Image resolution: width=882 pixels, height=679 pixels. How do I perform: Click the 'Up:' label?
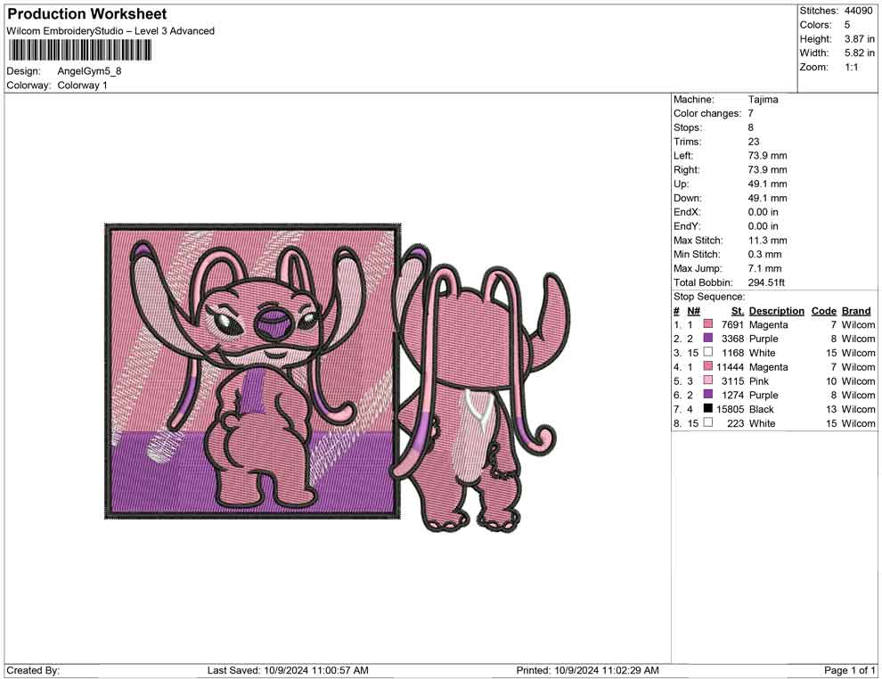(x=681, y=184)
